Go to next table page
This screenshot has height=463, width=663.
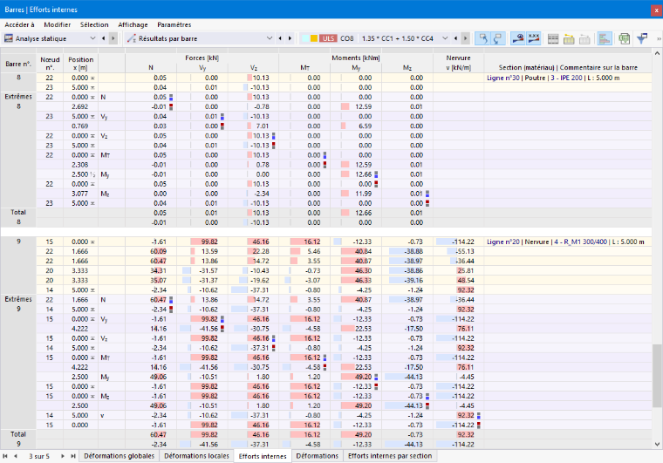[x=63, y=456]
